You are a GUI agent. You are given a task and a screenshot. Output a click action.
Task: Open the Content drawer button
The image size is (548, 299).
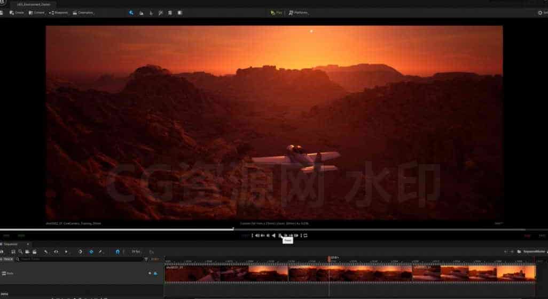coord(36,13)
